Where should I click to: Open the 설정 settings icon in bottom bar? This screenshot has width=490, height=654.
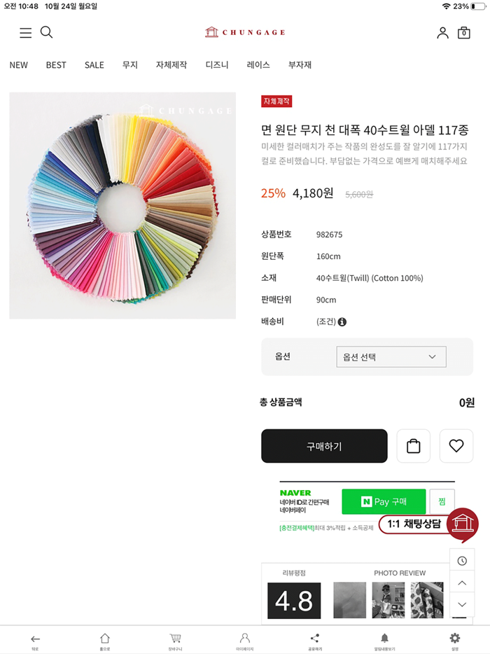pos(454,639)
